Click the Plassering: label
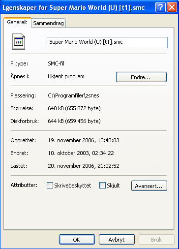This screenshot has width=179, height=249. (x=23, y=95)
